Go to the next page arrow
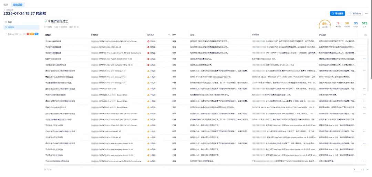The height and width of the screenshot is (177, 372). (366, 169)
